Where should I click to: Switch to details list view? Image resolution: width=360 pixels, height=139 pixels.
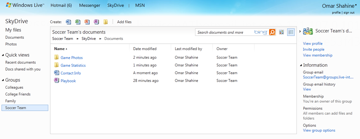[291, 32]
